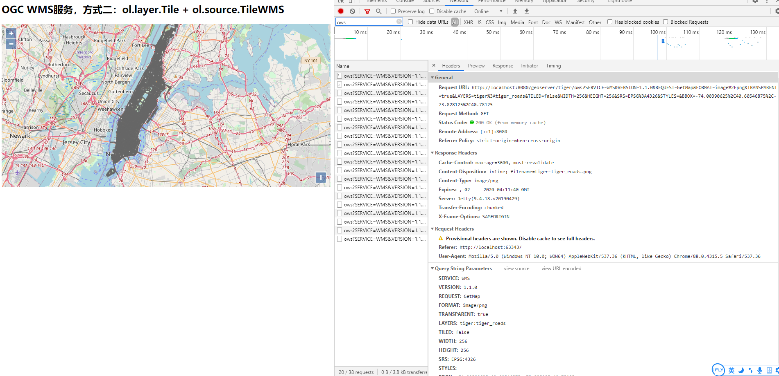
Task: Click 'view URL encoded' link
Action: tap(561, 269)
